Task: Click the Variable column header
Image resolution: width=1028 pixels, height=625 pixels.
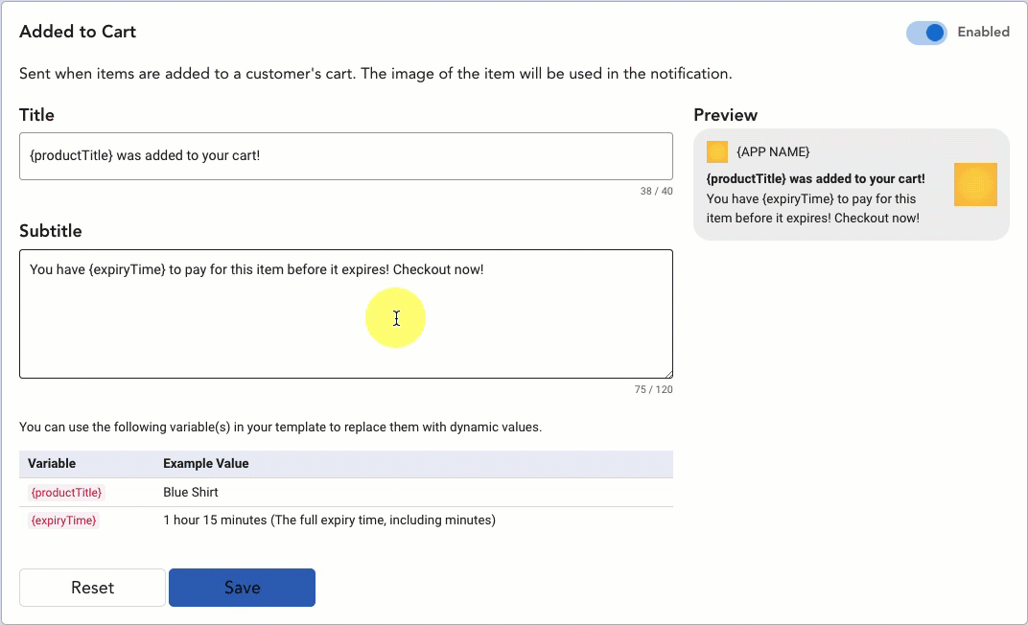Action: tap(52, 464)
